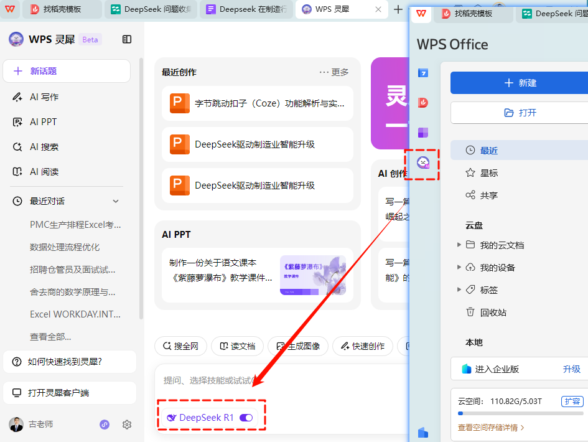
Task: Collapse the 最近对话 list chevron
Action: point(116,201)
